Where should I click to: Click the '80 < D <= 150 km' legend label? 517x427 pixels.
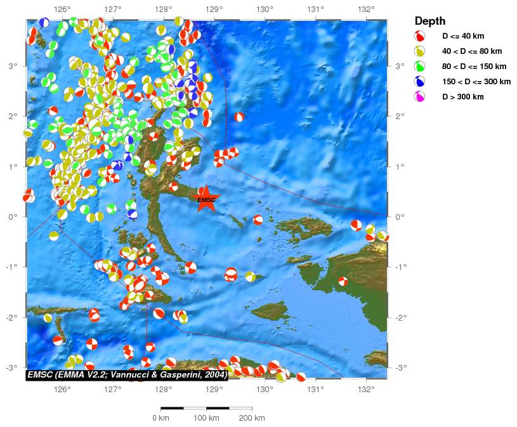(474, 67)
